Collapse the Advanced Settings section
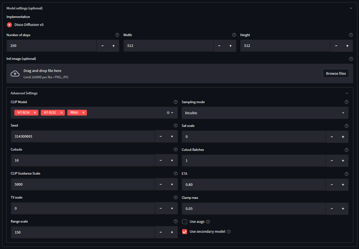The width and height of the screenshot is (359, 249). [x=347, y=93]
